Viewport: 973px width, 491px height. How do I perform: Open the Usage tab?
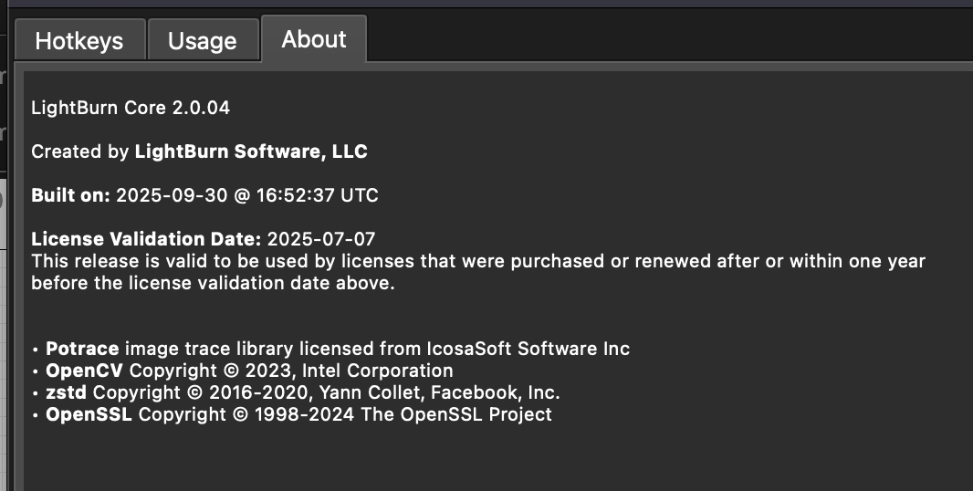[x=202, y=41]
